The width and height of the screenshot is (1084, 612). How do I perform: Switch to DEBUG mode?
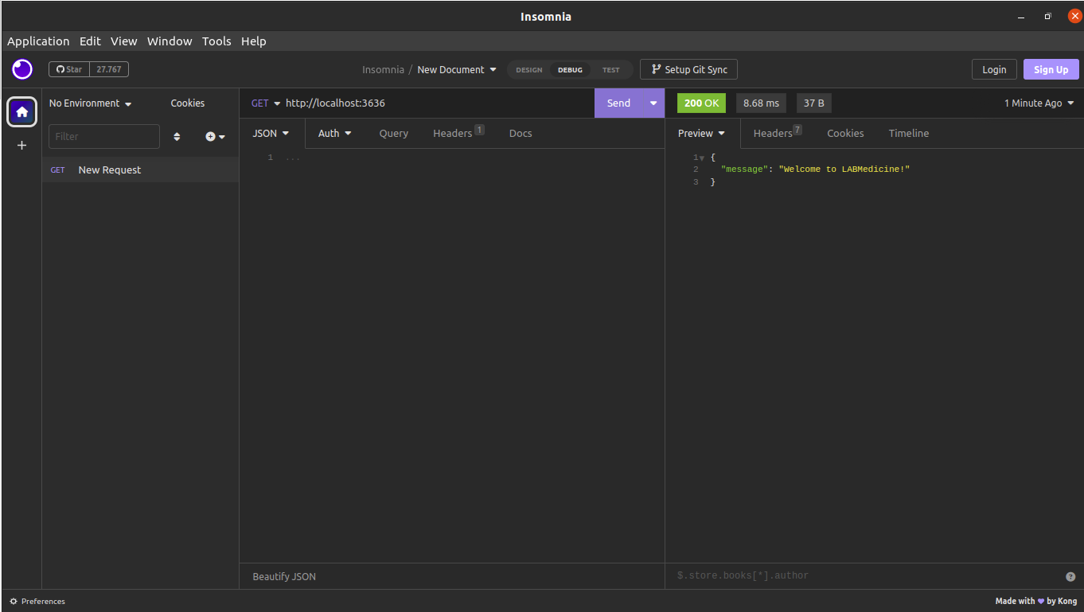tap(570, 70)
